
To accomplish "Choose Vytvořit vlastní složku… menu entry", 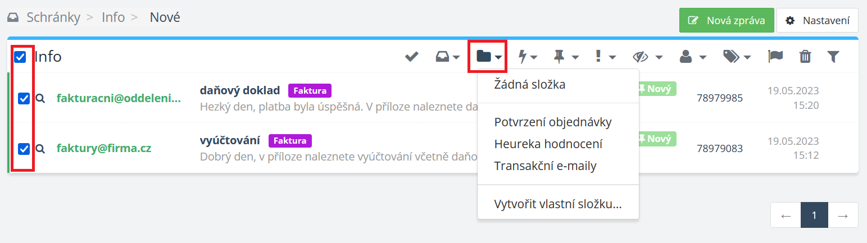I will click(x=557, y=204).
